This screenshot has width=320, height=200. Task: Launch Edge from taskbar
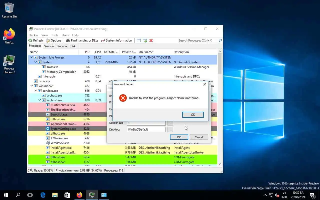43,195
